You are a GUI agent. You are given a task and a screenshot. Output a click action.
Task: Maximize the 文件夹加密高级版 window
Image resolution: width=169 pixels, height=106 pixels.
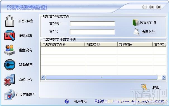tap(151, 7)
